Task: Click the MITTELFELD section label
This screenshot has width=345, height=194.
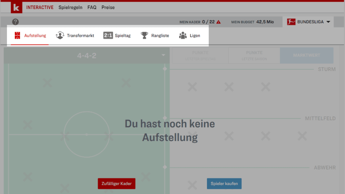Action: (320, 119)
